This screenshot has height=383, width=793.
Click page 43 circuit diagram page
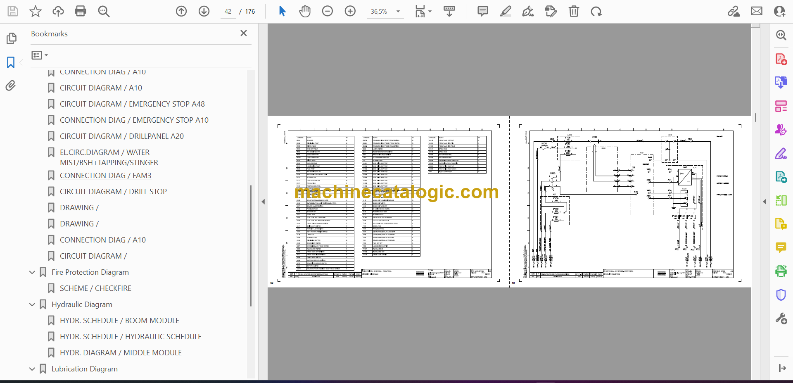pos(630,202)
